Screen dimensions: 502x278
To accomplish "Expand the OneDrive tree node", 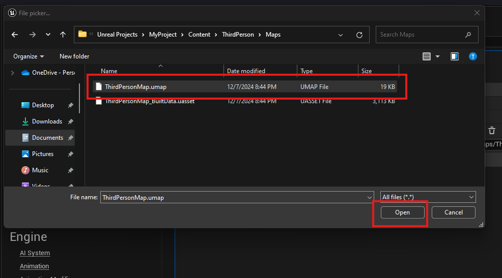I will [12, 73].
